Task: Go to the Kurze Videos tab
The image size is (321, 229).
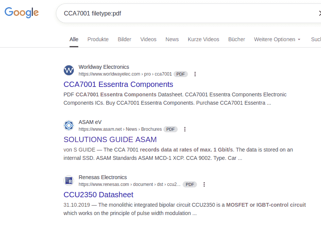Action: (203, 39)
